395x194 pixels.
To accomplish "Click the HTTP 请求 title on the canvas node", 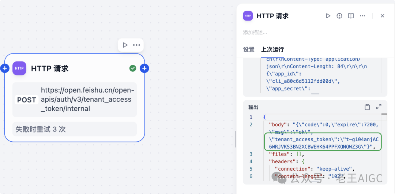I will click(x=50, y=68).
